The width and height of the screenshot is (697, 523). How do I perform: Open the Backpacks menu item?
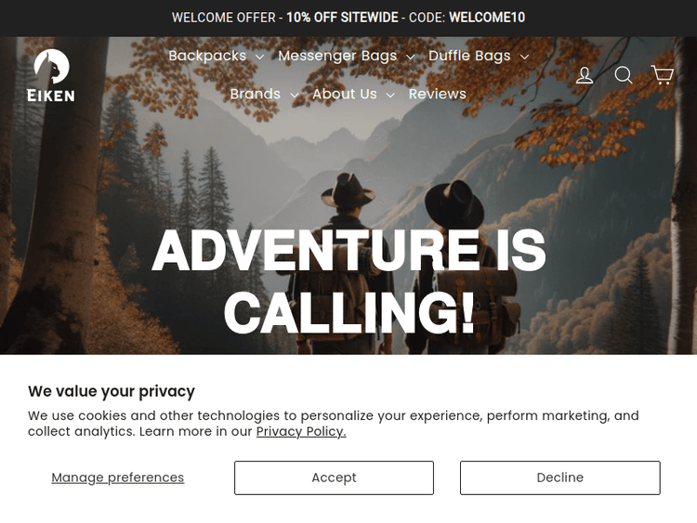[207, 56]
